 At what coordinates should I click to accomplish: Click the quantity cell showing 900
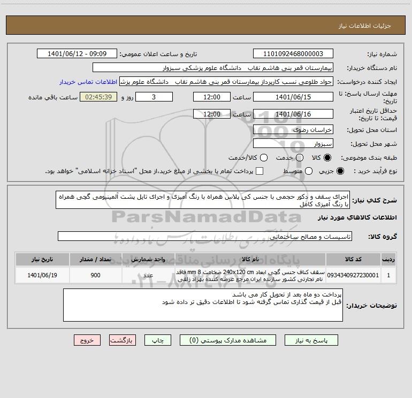(x=95, y=275)
